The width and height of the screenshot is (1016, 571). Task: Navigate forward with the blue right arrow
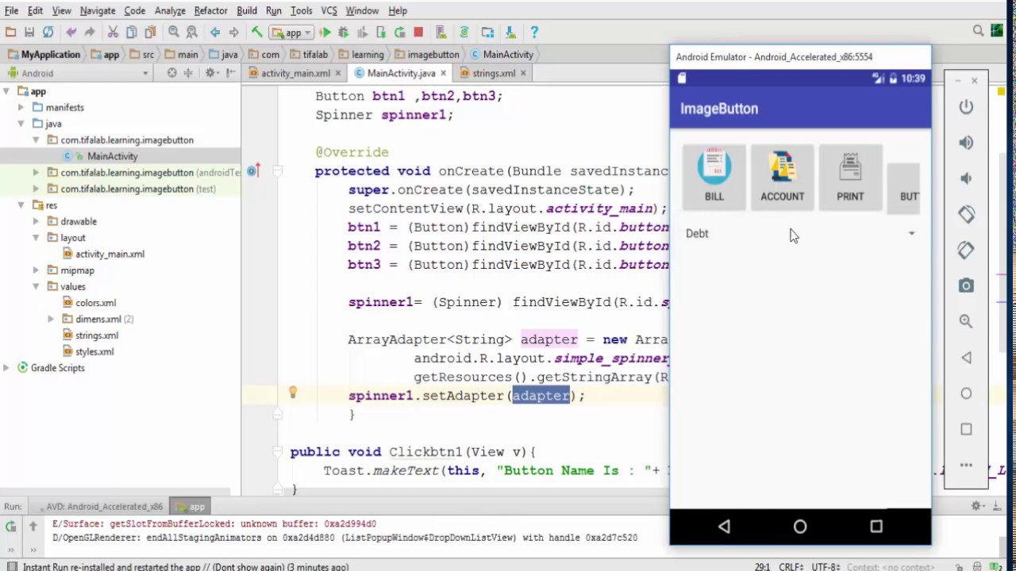point(234,33)
